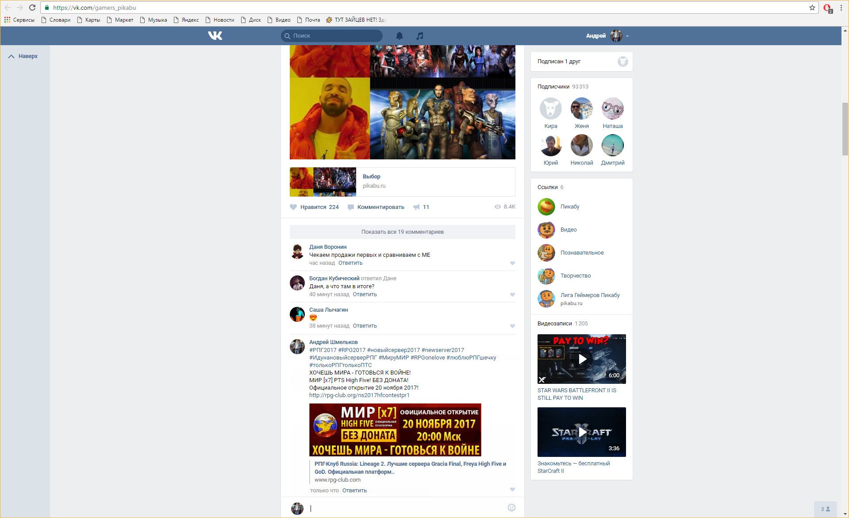Screen dimensions: 849x518
Task: Reply to Саша Лычагин comment
Action: tap(365, 326)
